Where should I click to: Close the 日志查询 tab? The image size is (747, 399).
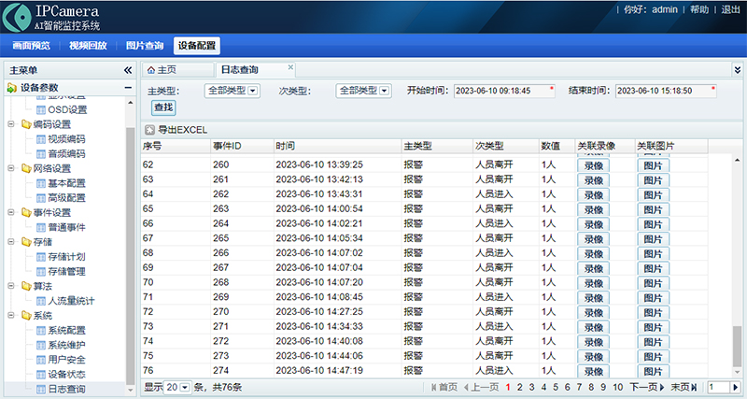click(x=290, y=68)
